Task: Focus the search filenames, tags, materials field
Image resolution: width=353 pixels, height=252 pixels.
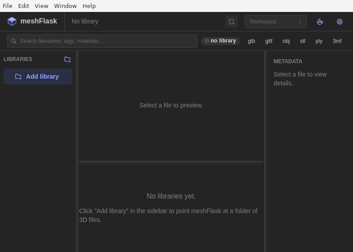Action: [x=102, y=41]
